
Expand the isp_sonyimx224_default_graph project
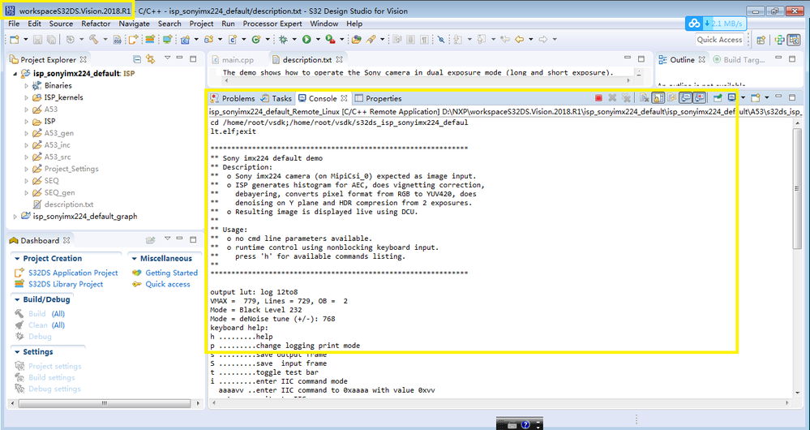[x=15, y=216]
